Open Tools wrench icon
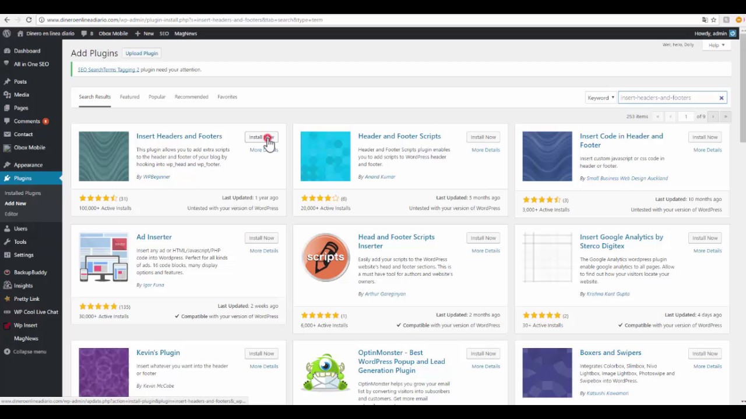 [x=7, y=242]
